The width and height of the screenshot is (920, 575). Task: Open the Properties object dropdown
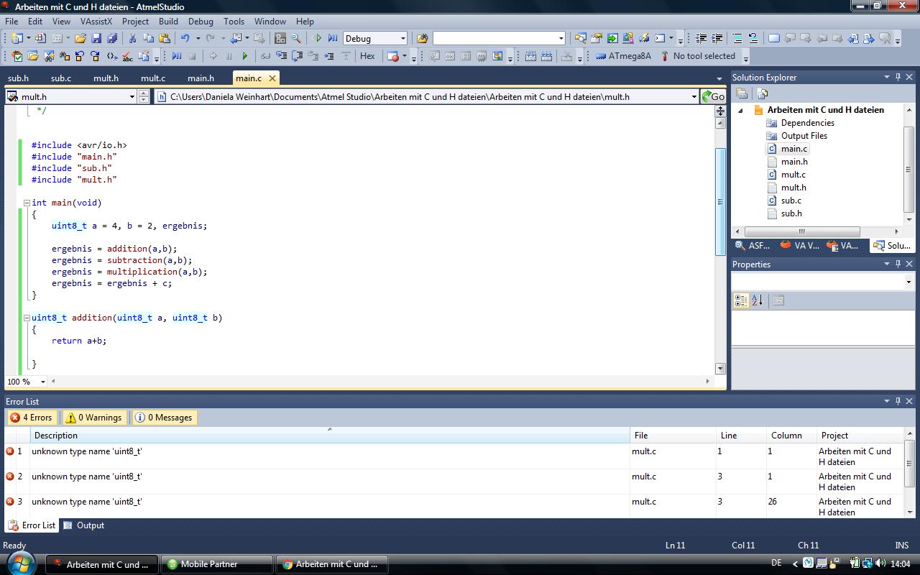(909, 282)
